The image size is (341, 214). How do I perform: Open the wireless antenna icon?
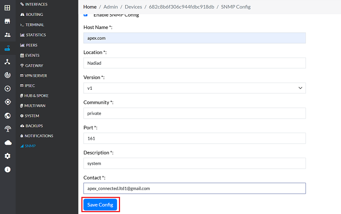click(8, 129)
